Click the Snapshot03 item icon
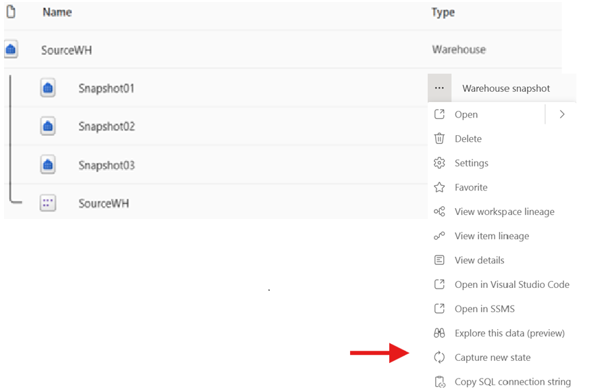 [x=48, y=165]
